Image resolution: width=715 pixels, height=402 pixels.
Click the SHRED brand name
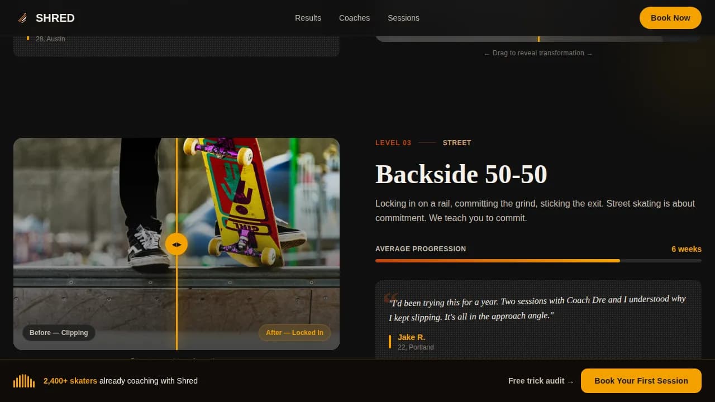click(55, 18)
